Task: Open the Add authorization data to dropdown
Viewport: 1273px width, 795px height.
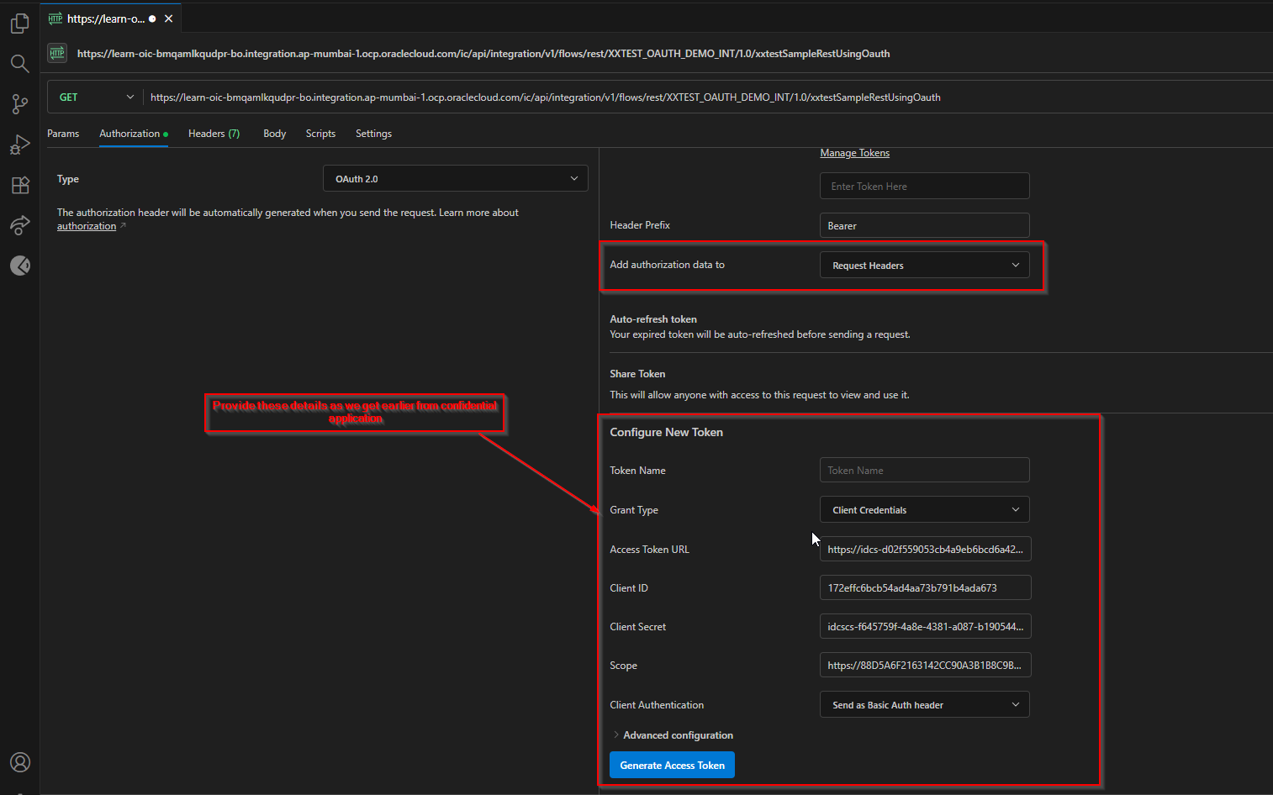Action: 923,265
